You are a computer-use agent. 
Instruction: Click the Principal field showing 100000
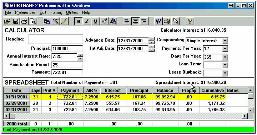point(67,48)
